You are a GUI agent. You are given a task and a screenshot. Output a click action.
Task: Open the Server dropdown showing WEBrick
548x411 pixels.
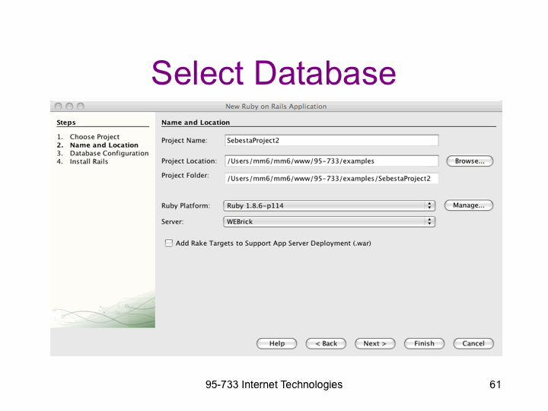coord(329,221)
